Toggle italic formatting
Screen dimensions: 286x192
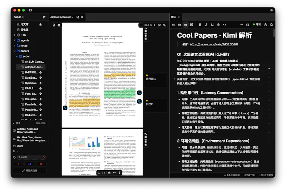[x=206, y=25]
